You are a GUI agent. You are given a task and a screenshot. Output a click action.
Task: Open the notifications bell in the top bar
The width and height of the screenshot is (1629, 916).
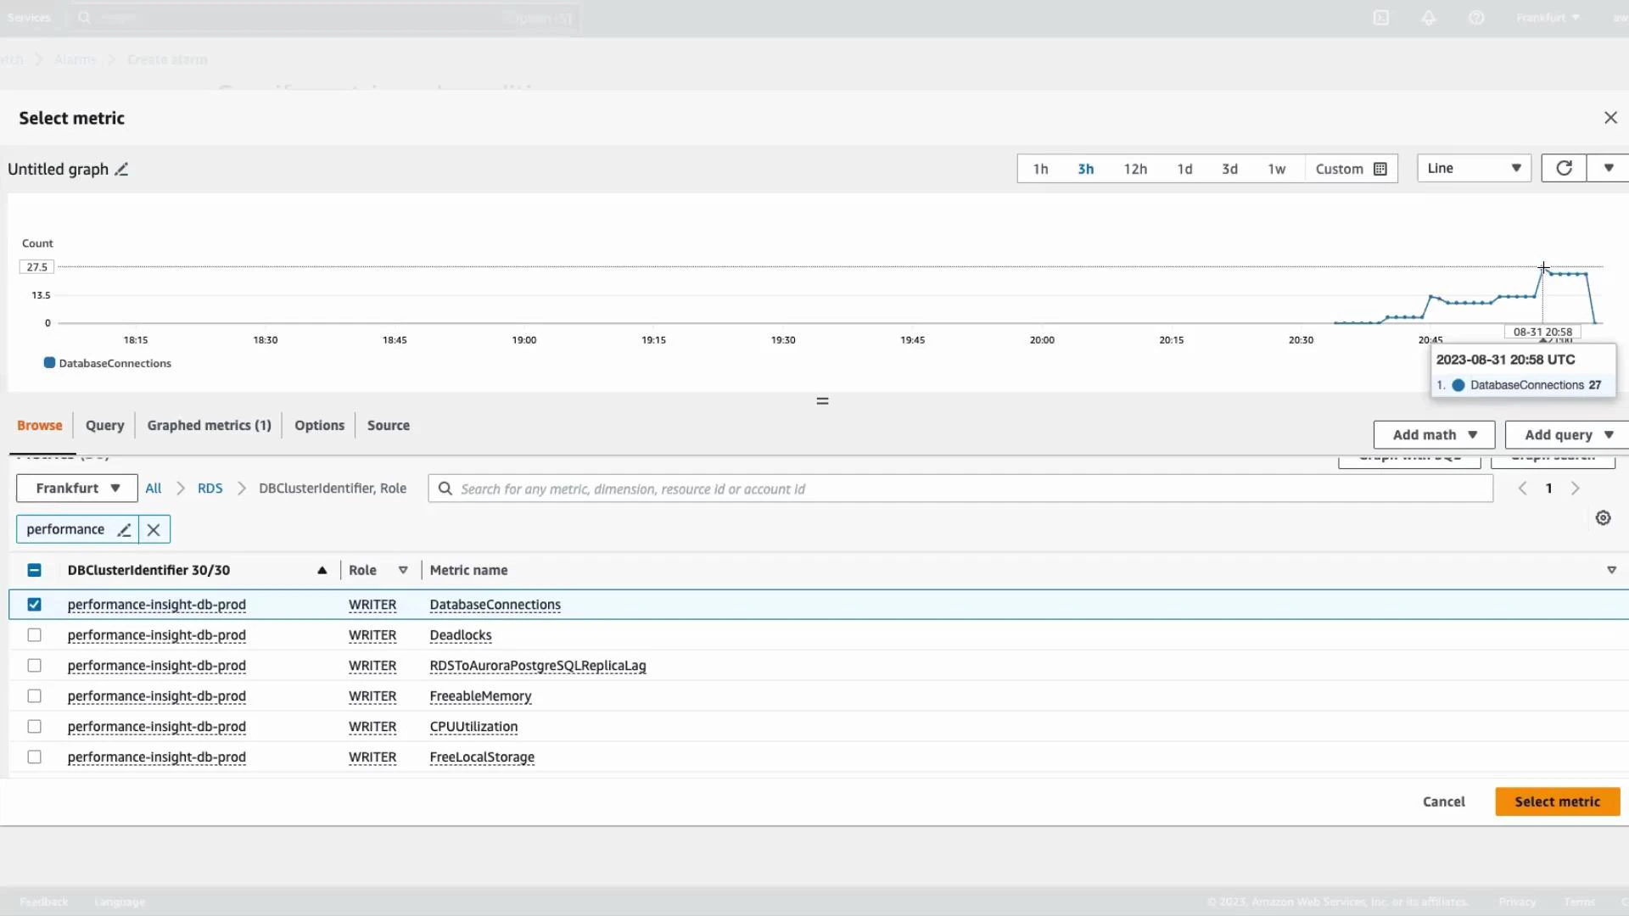point(1429,17)
